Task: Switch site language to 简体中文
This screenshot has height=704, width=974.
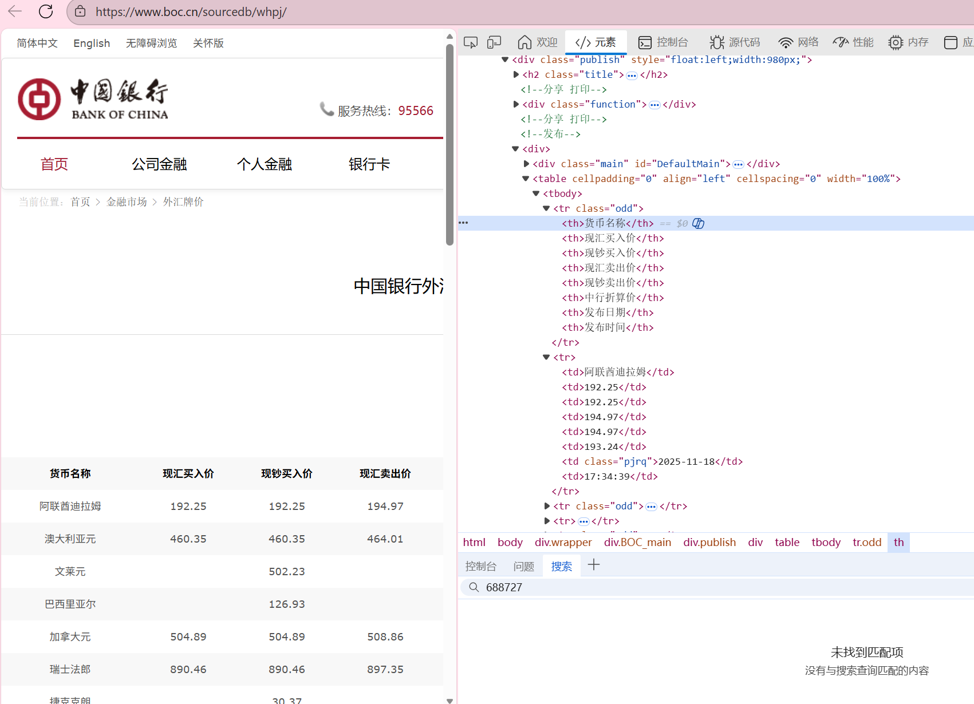Action: click(x=37, y=43)
